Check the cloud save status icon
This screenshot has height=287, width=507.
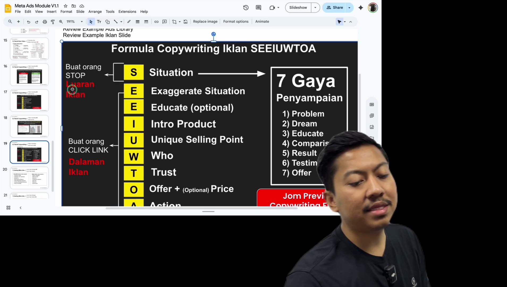tap(82, 6)
